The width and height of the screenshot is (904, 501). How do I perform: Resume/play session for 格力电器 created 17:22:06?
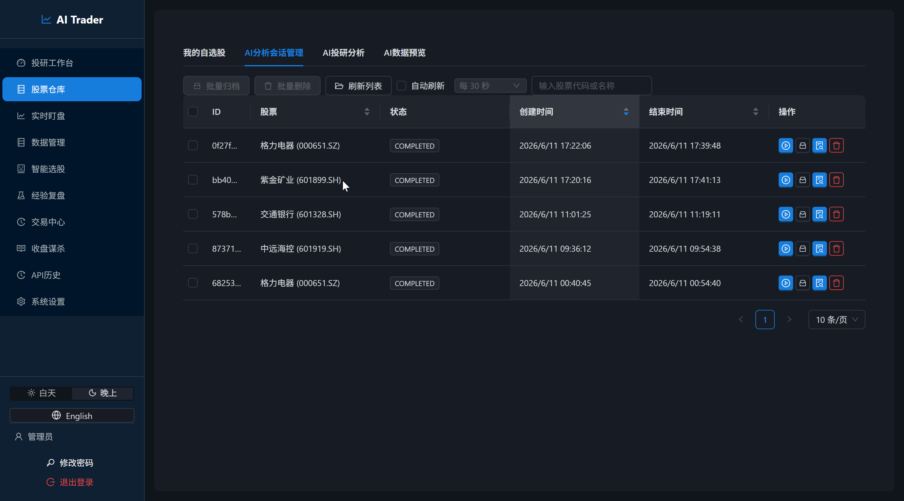[x=785, y=145]
